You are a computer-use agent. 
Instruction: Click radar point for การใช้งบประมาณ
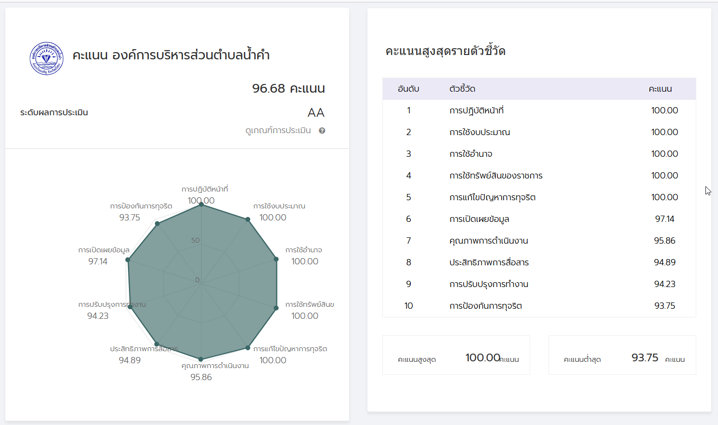coord(248,219)
